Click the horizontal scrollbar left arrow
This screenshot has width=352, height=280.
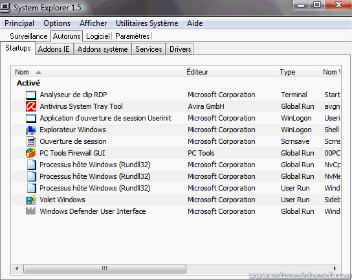pyautogui.click(x=17, y=268)
